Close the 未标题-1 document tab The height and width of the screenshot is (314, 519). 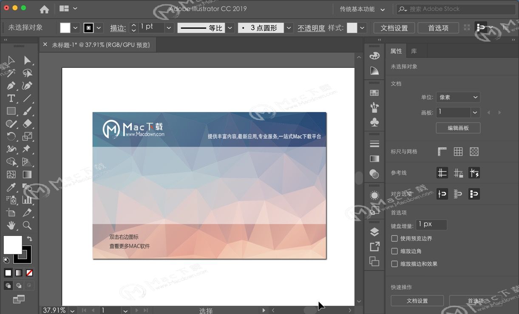[x=45, y=44]
